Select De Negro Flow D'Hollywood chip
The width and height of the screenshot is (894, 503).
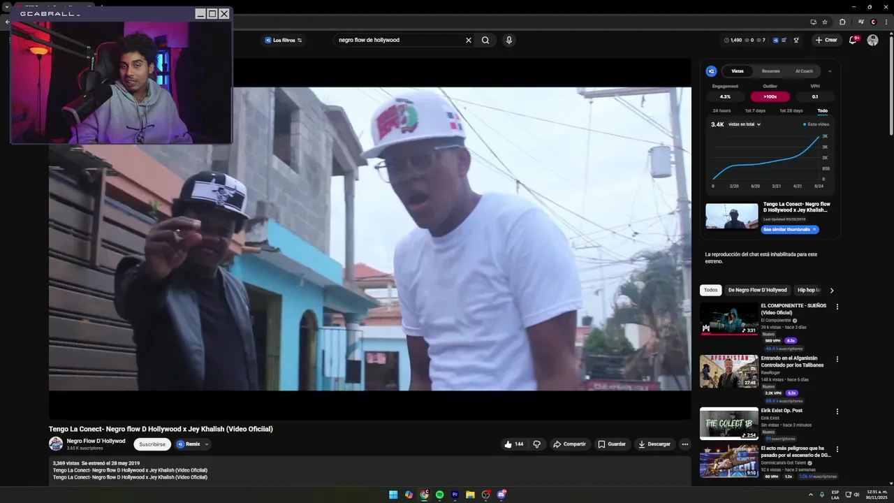point(757,290)
